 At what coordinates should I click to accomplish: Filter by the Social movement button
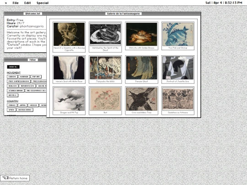(x=42, y=86)
